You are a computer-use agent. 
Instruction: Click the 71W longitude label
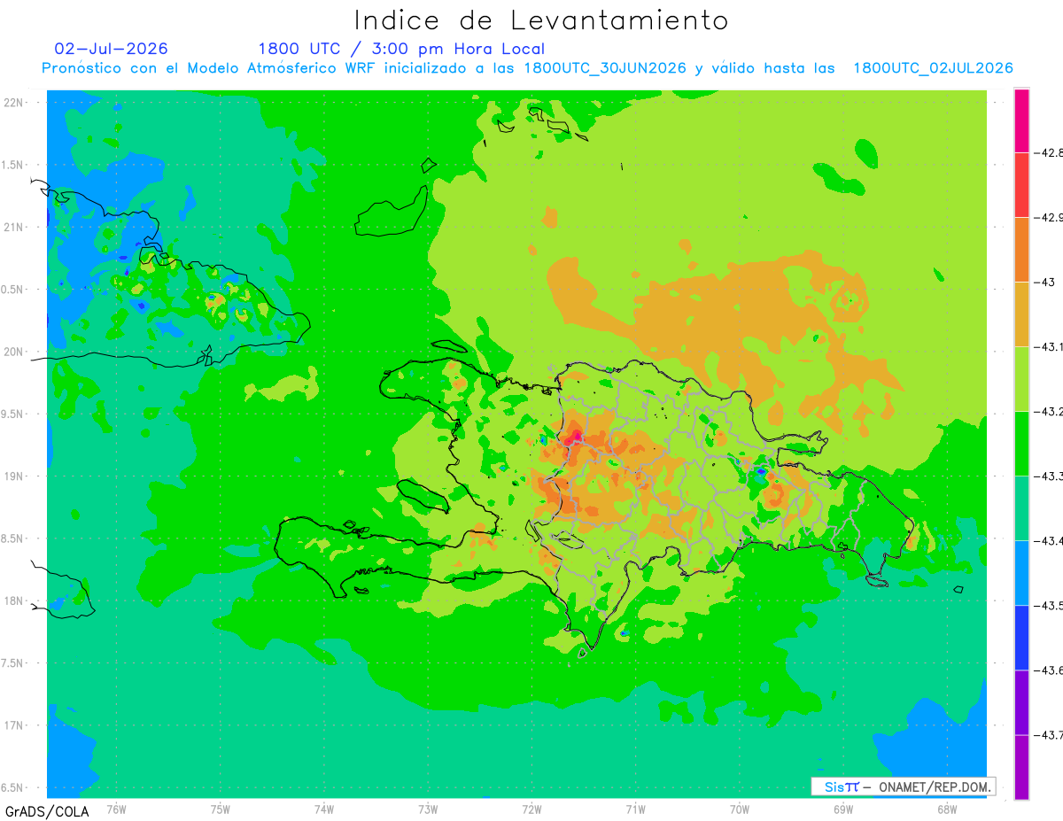point(635,808)
